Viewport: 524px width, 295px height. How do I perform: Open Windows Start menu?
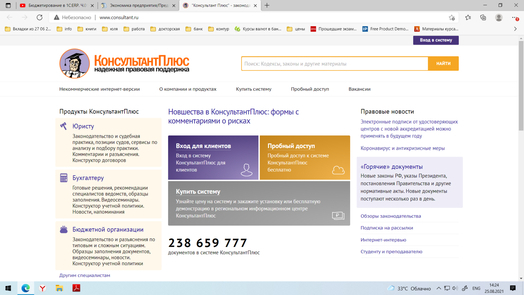tap(8, 288)
